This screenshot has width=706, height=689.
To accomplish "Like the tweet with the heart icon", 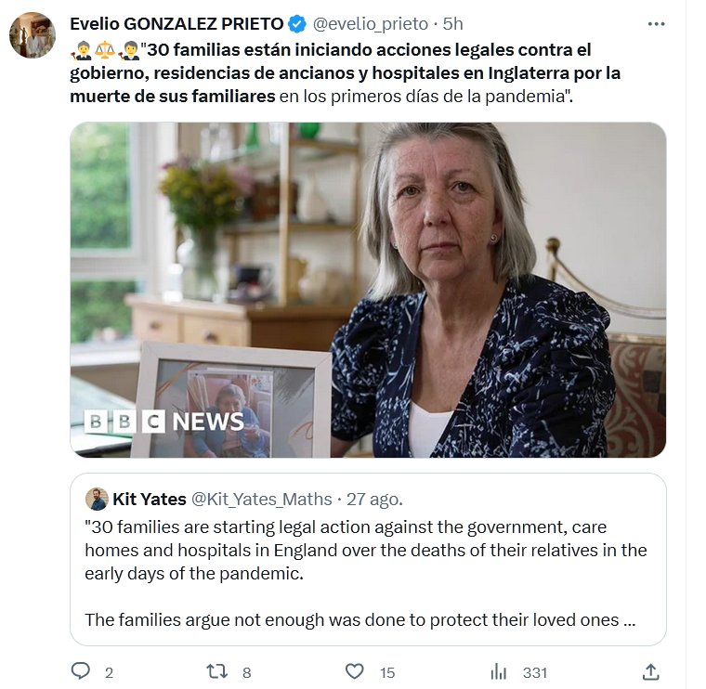I will (x=354, y=671).
